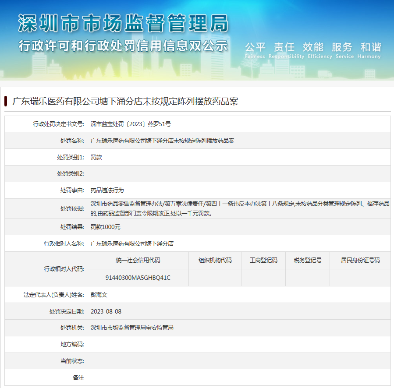Click the 组织机构代码 column header
Image resolution: width=394 pixels, height=388 pixels.
pos(215,260)
